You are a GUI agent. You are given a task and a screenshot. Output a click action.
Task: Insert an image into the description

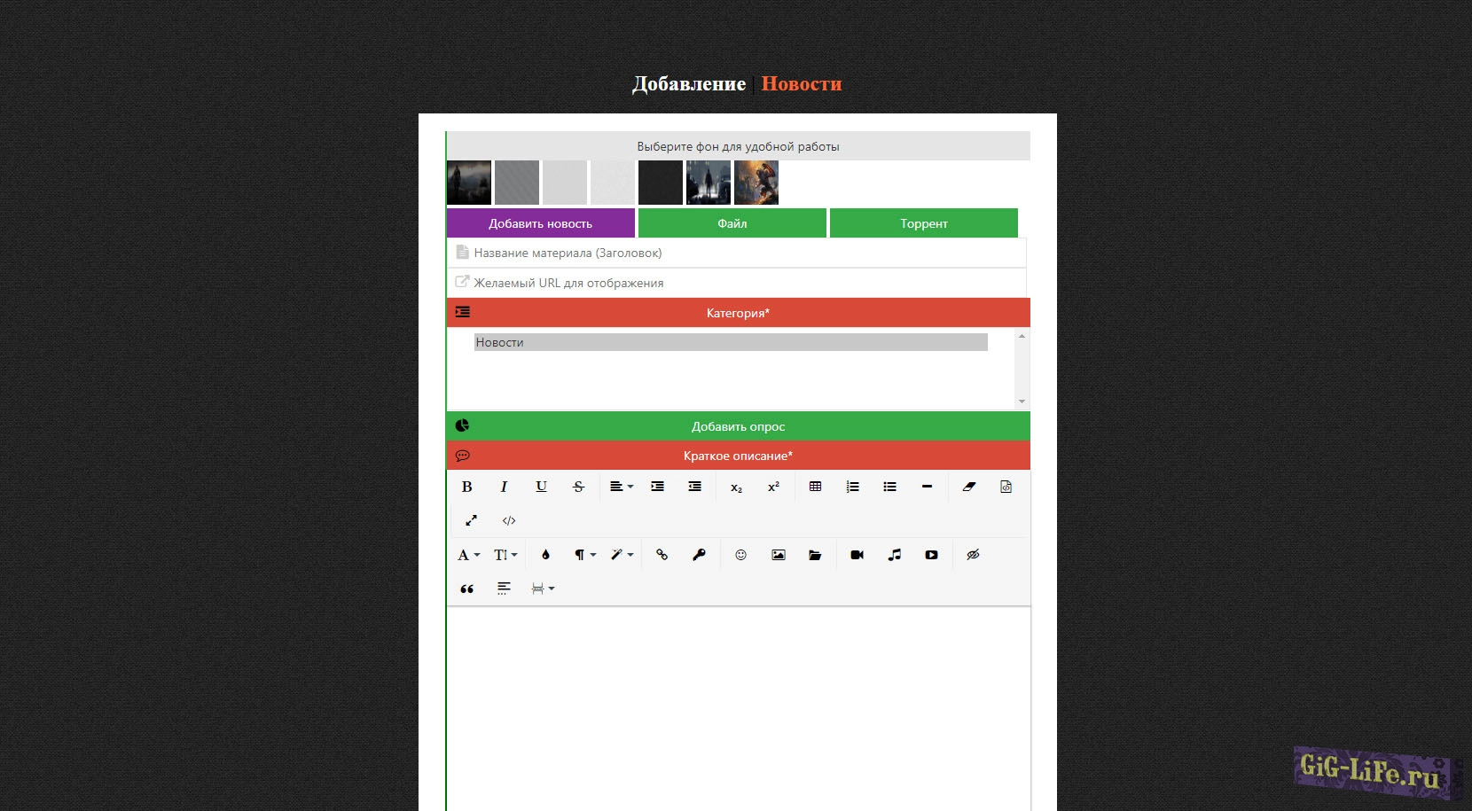pyautogui.click(x=778, y=555)
